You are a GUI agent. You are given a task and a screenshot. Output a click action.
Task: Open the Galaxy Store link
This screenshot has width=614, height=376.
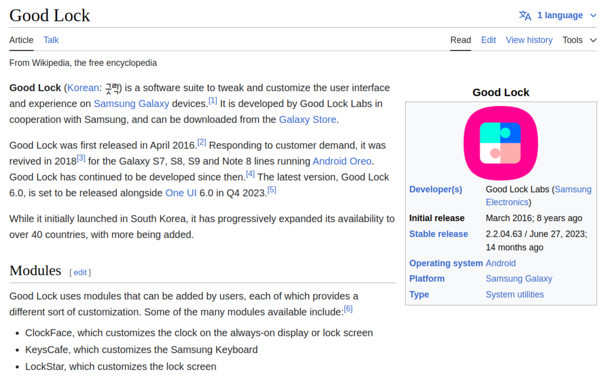point(307,120)
